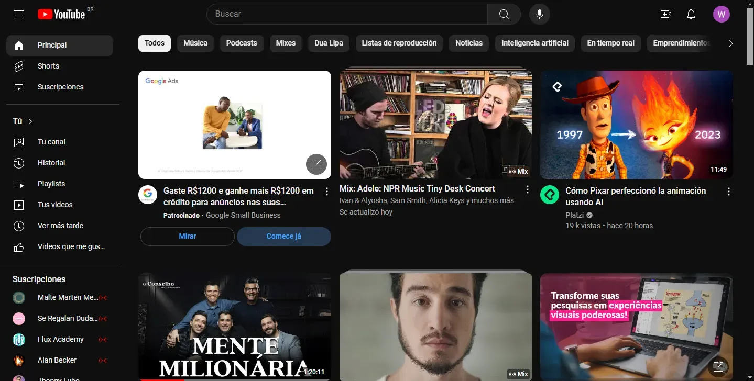Open notifications bell
Image resolution: width=754 pixels, height=381 pixels.
point(691,14)
